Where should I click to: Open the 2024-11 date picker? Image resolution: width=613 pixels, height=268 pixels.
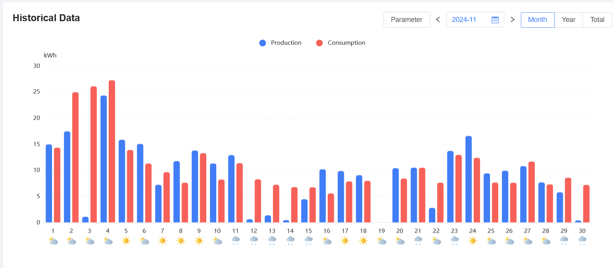pyautogui.click(x=468, y=20)
